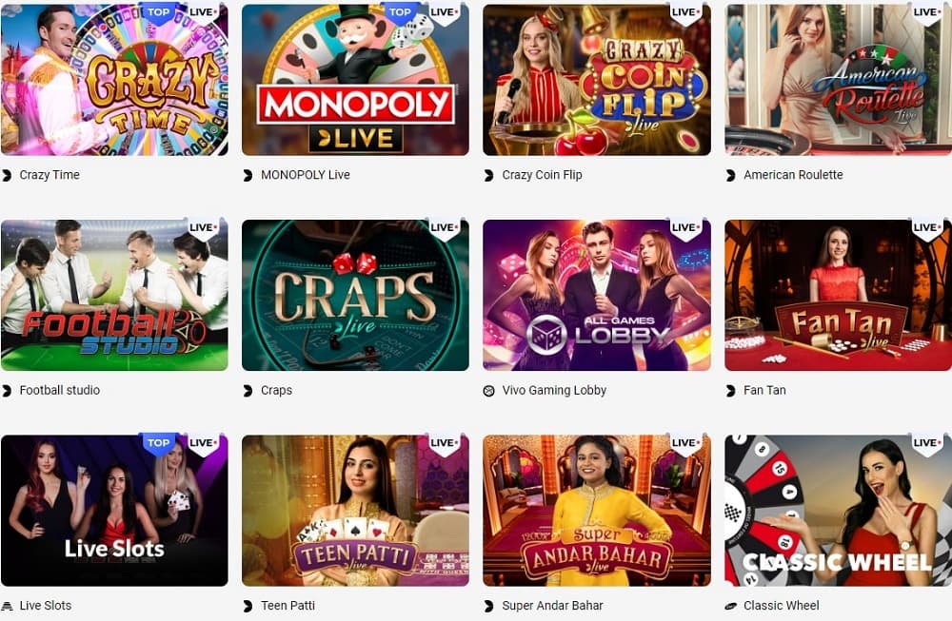Viewport: 952px width, 621px height.
Task: Click the TOP badge on Crazy Time
Action: point(158,12)
